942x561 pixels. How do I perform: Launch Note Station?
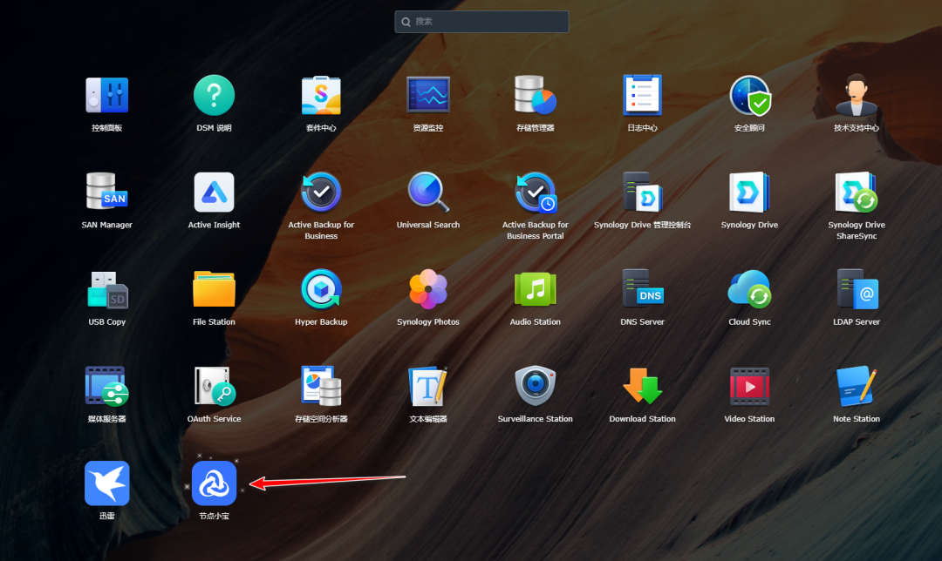tap(857, 387)
